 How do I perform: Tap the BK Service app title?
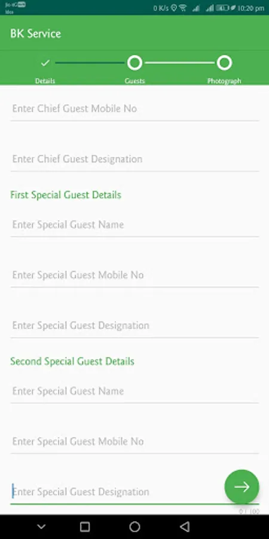(x=35, y=34)
